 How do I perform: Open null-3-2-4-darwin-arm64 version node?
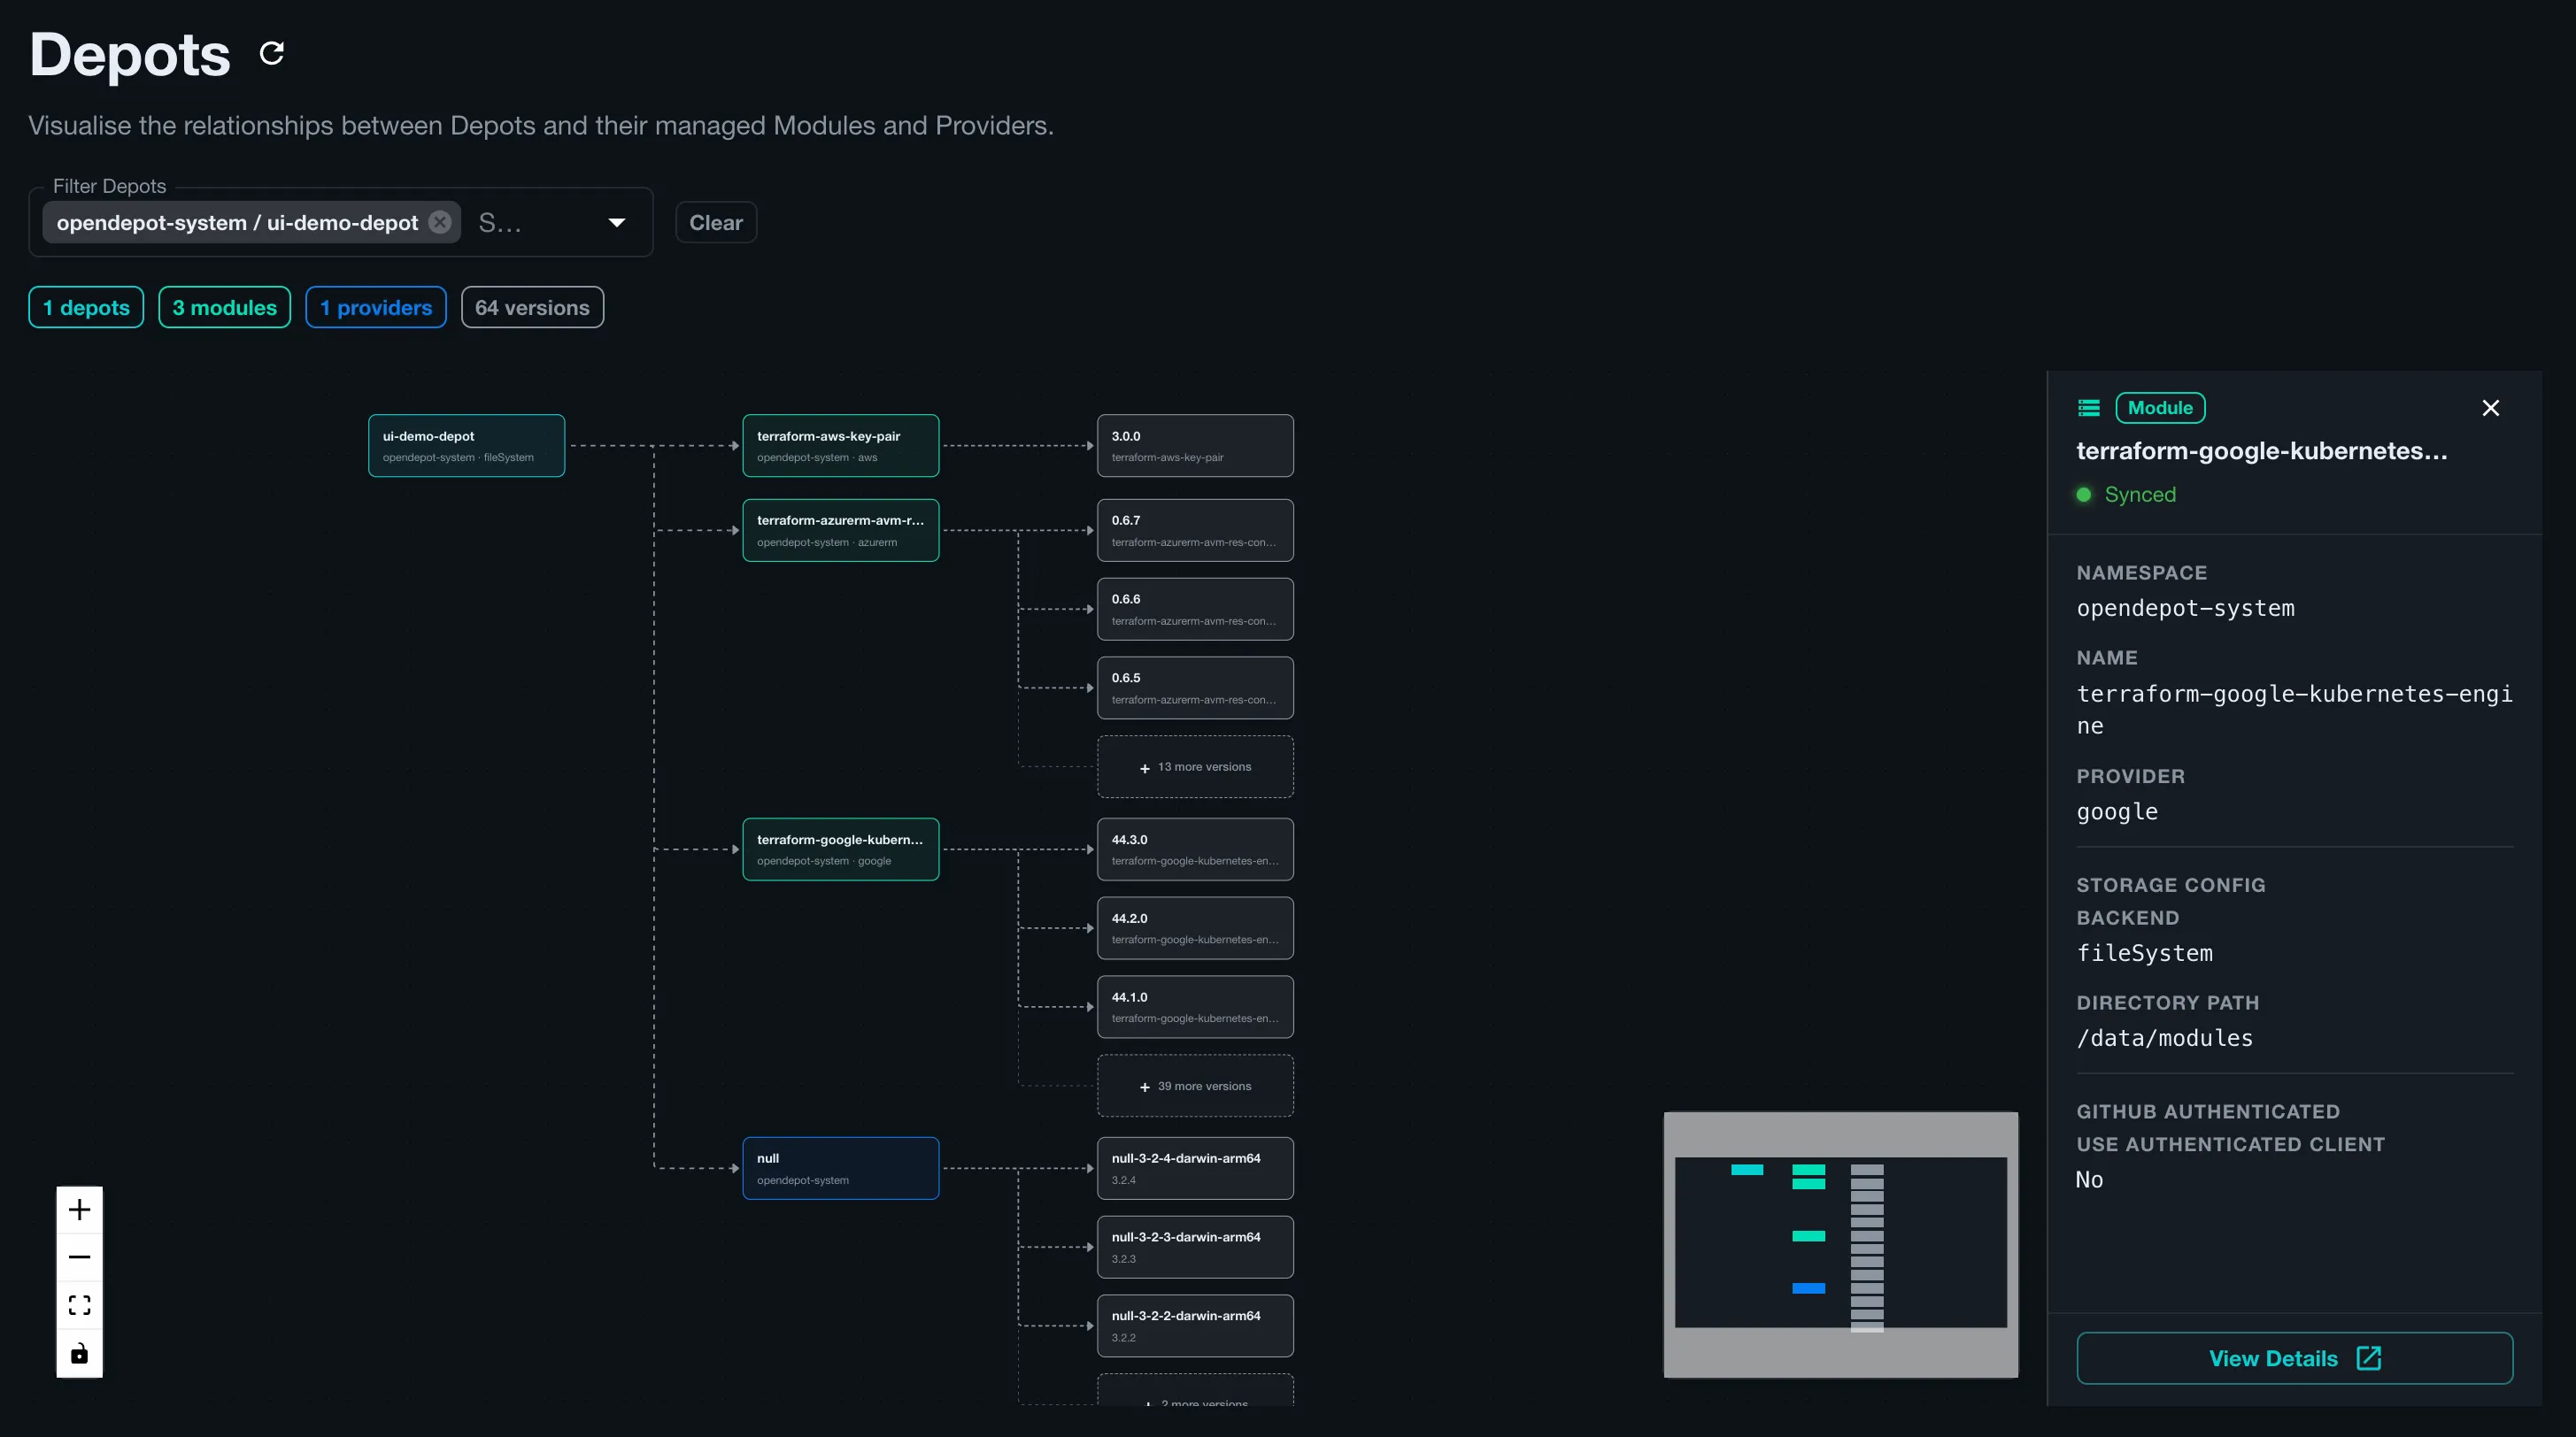(1195, 1168)
